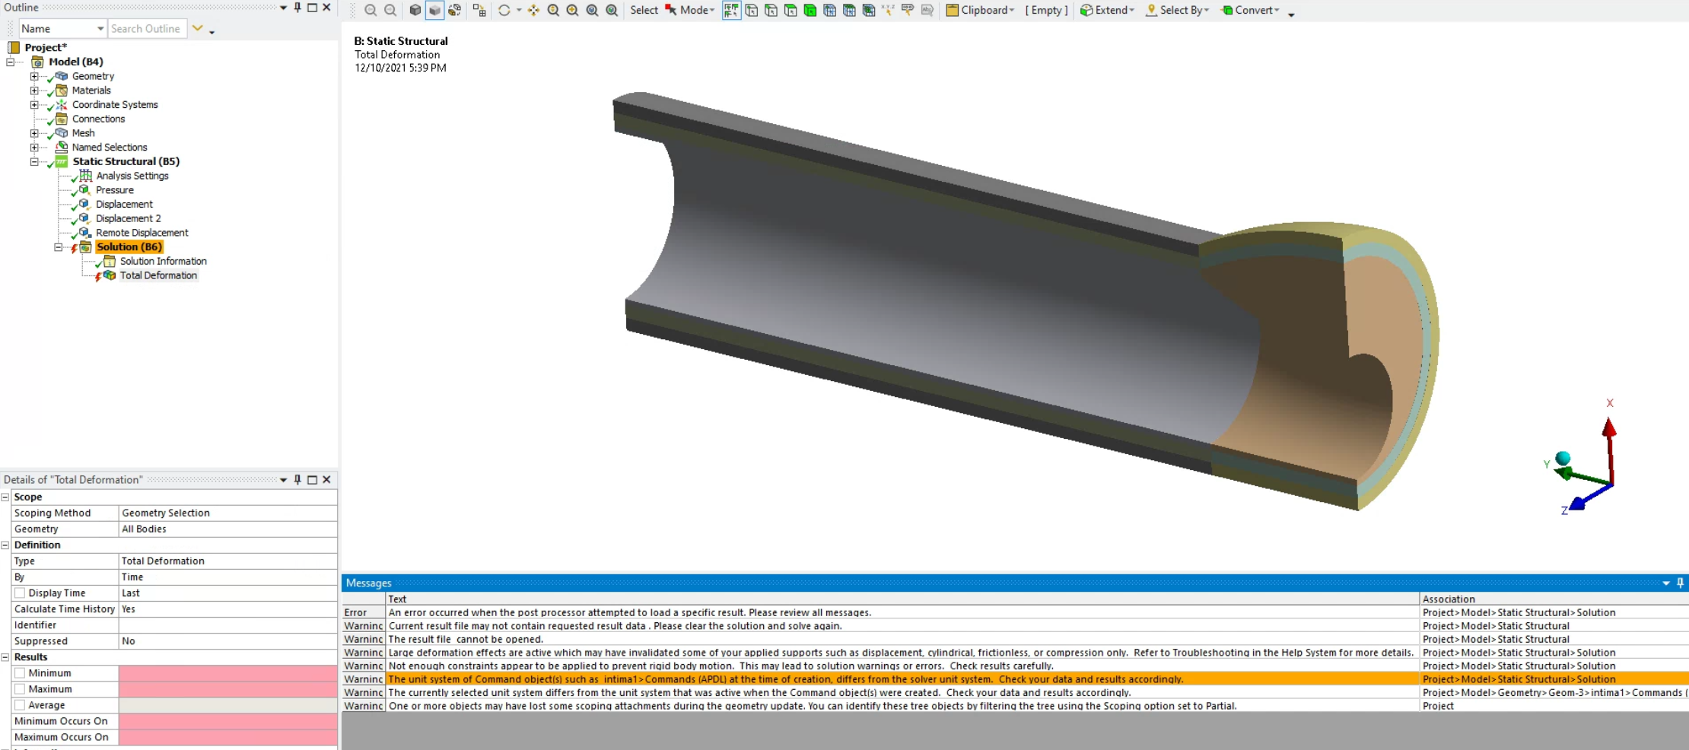Select the Connections tree item
This screenshot has height=750, width=1689.
coord(99,119)
